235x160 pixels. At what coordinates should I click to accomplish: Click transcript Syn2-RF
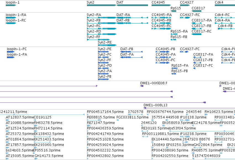point(98,40)
